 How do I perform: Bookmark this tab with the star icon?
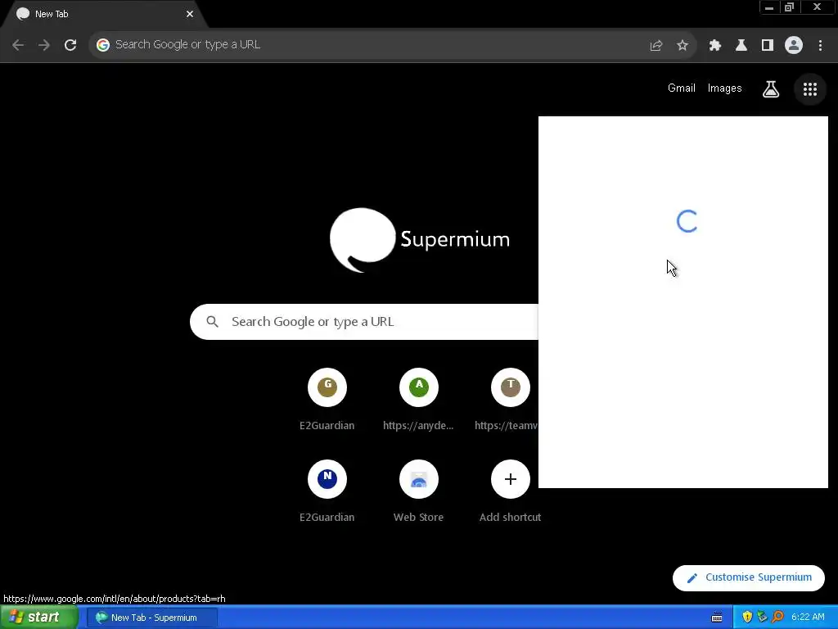click(x=682, y=45)
